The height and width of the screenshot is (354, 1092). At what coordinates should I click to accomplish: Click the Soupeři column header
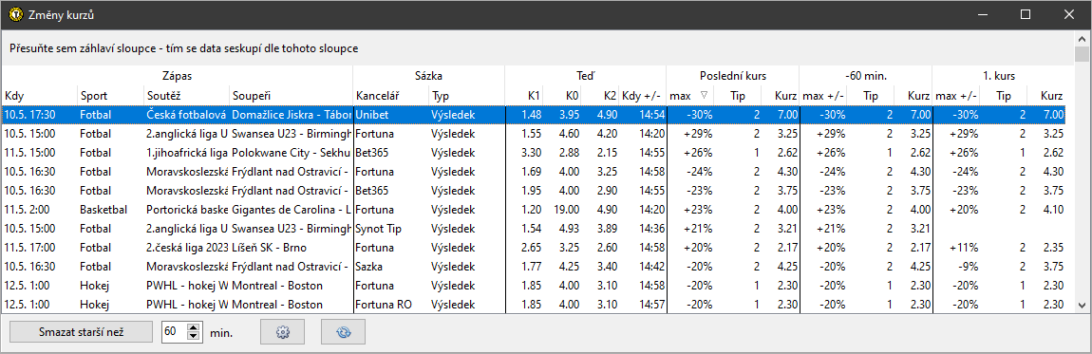pos(292,95)
